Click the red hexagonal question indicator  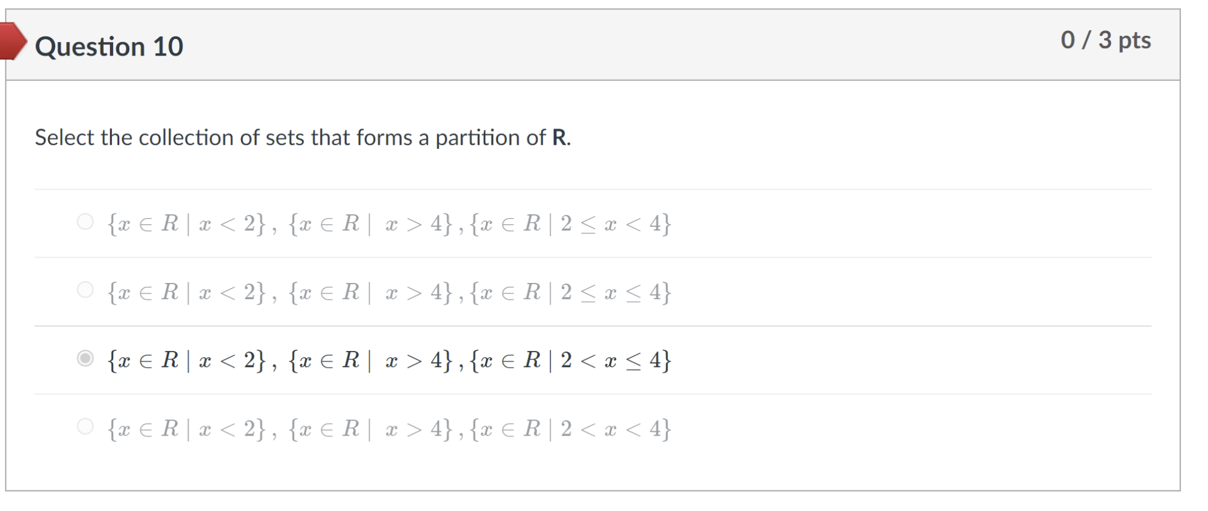[x=12, y=42]
